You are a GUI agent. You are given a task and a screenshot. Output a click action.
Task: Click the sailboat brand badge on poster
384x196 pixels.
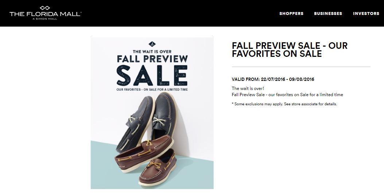point(152,43)
